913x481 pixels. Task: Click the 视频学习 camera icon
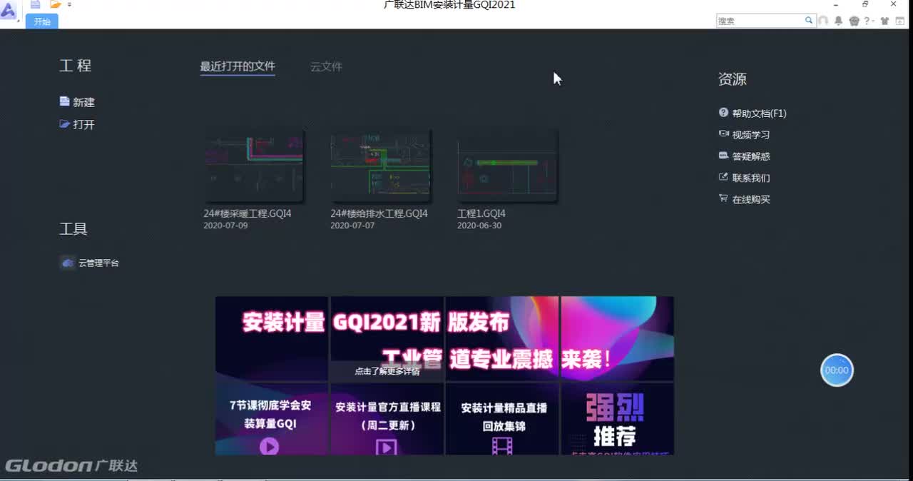[723, 133]
